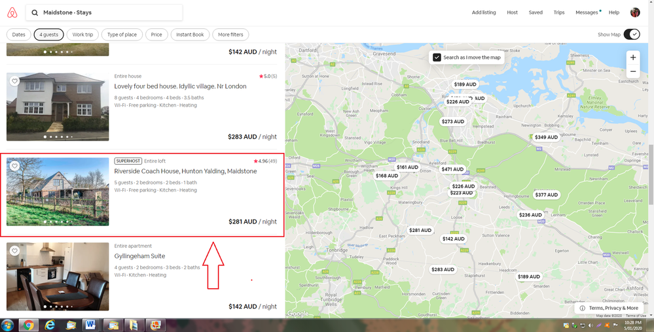
Task: Open the Price filter
Action: [x=156, y=35]
